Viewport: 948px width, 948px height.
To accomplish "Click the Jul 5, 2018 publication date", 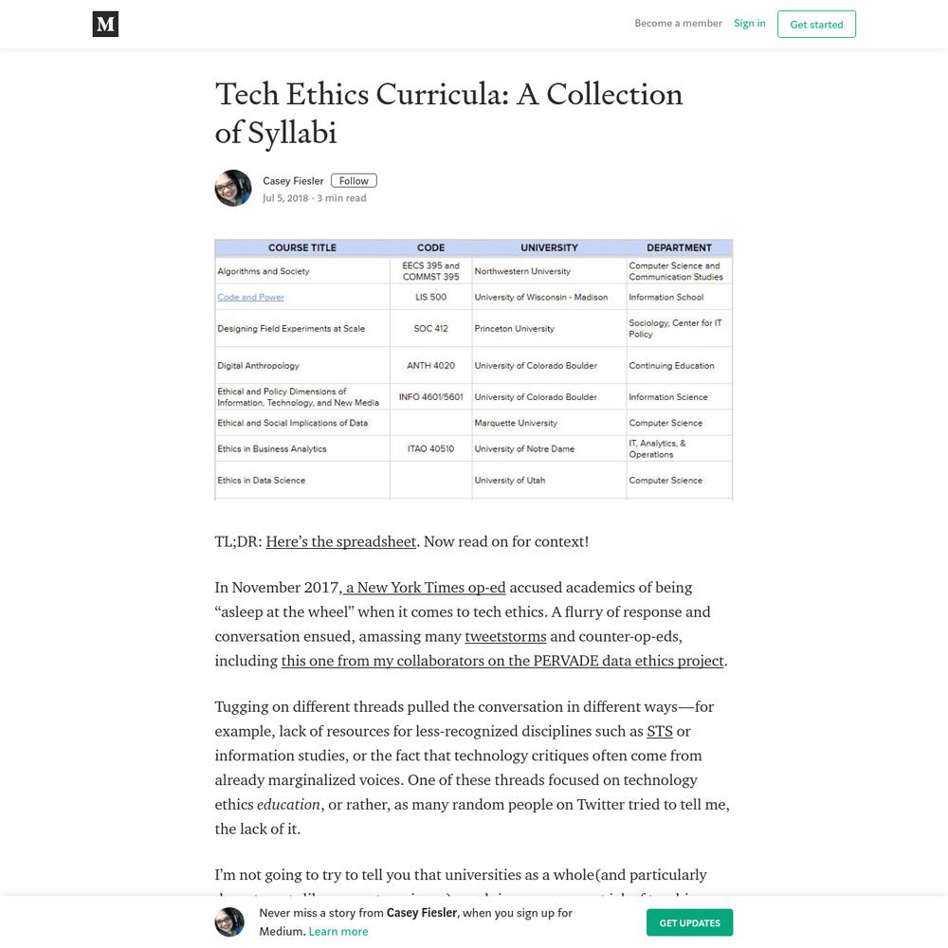I will tap(285, 198).
